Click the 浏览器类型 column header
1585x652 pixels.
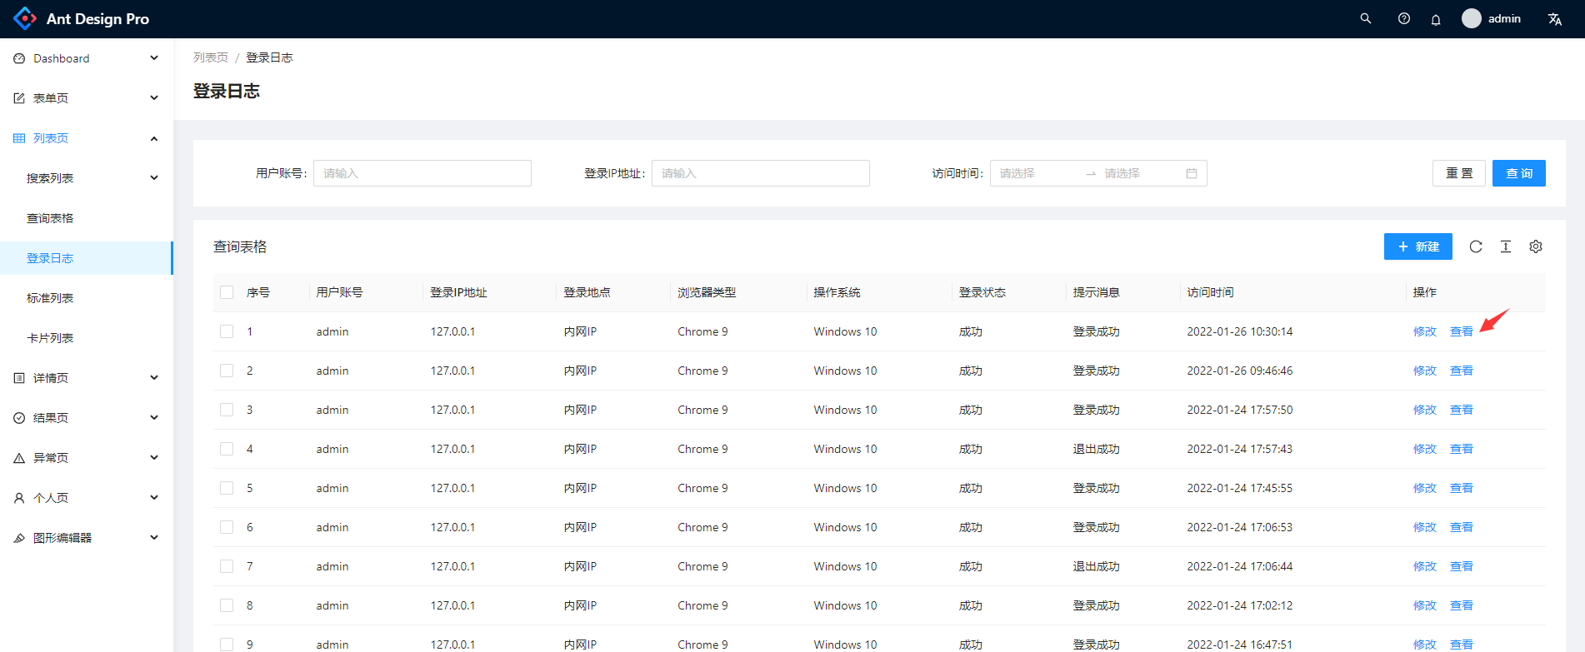coord(707,292)
